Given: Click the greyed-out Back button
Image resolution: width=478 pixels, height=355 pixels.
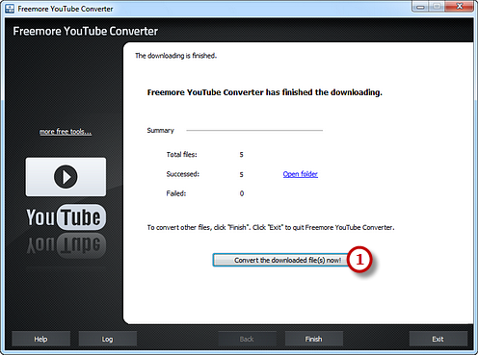Looking at the screenshot, I should point(247,339).
